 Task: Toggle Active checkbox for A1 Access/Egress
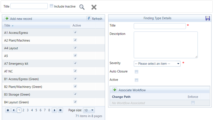click(75, 32)
